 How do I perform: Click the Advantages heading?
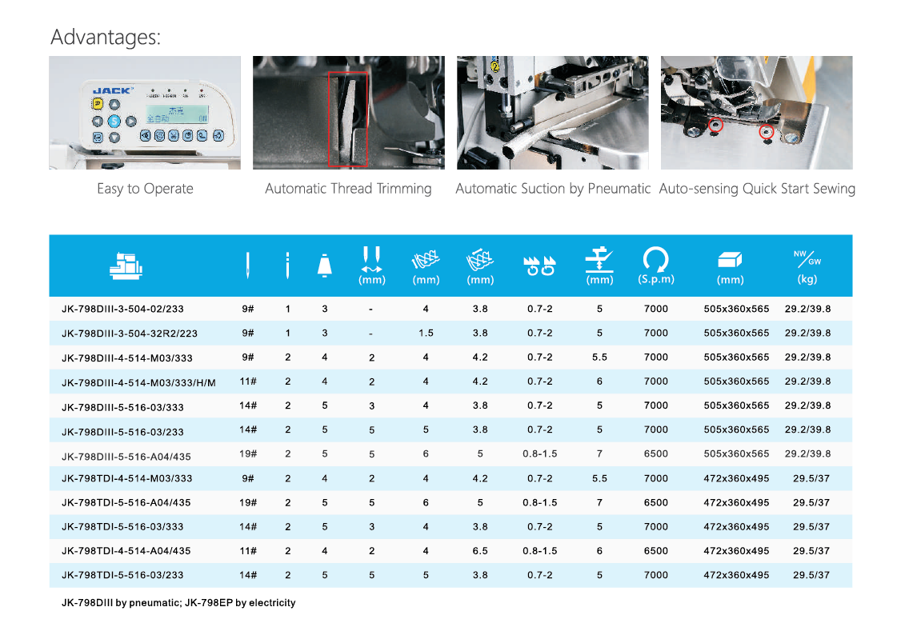pyautogui.click(x=106, y=37)
